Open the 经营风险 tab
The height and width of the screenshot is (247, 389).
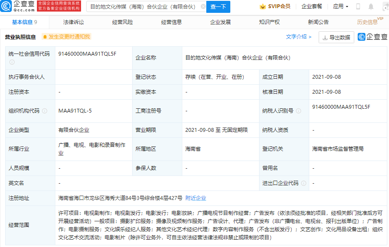(x=122, y=22)
